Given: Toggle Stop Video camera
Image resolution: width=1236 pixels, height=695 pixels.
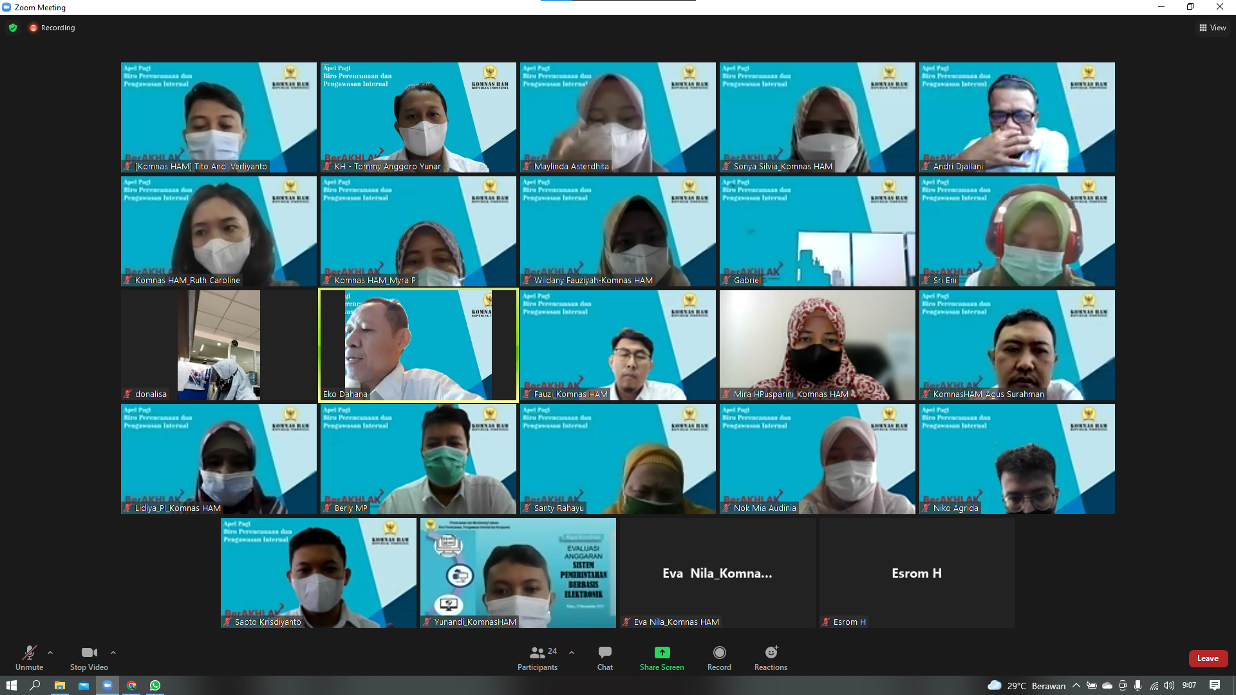Looking at the screenshot, I should pyautogui.click(x=89, y=653).
